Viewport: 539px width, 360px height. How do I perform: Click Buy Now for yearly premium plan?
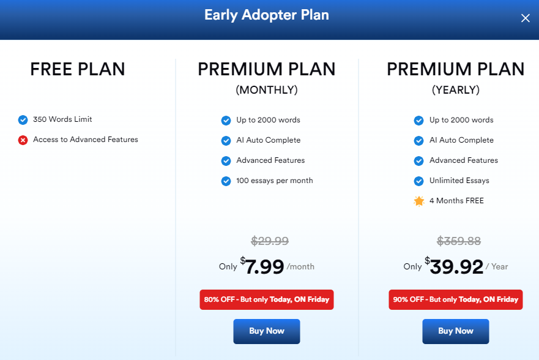click(455, 331)
